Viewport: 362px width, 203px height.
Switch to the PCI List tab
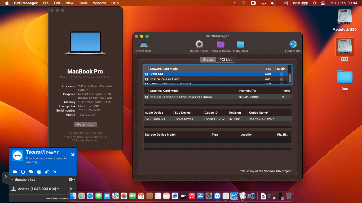click(226, 59)
